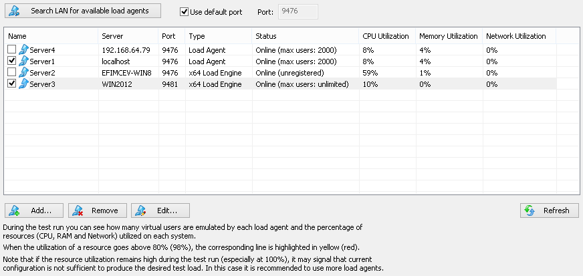Enable the Server4 checkbox
The height and width of the screenshot is (276, 583).
coord(12,49)
